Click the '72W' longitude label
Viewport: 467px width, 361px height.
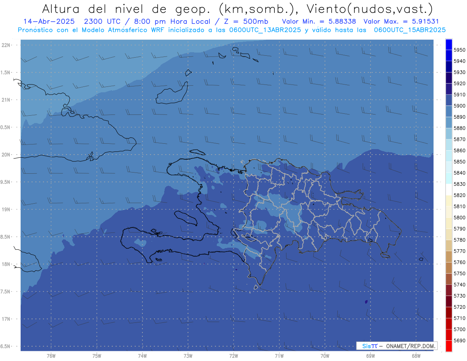tap(234, 356)
